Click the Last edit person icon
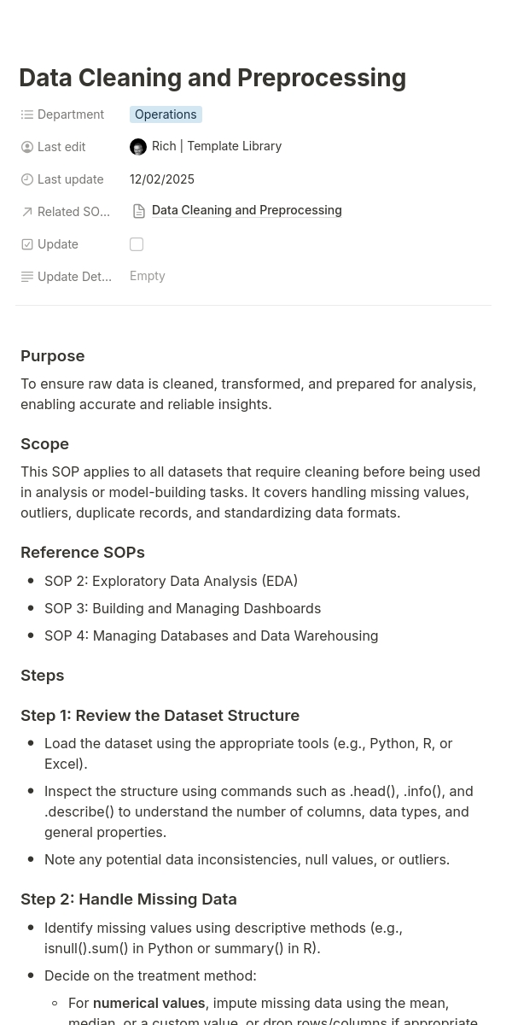The height and width of the screenshot is (1025, 512). pyautogui.click(x=27, y=147)
